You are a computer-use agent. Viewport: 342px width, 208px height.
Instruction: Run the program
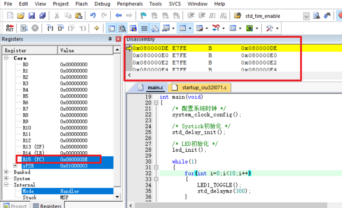pyautogui.click(x=24, y=28)
